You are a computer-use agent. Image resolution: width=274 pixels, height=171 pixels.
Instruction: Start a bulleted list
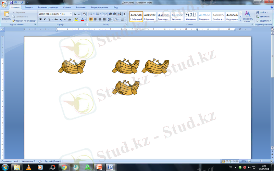[x=91, y=14]
